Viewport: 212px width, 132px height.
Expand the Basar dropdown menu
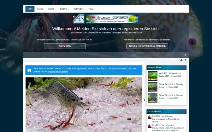click(52, 9)
